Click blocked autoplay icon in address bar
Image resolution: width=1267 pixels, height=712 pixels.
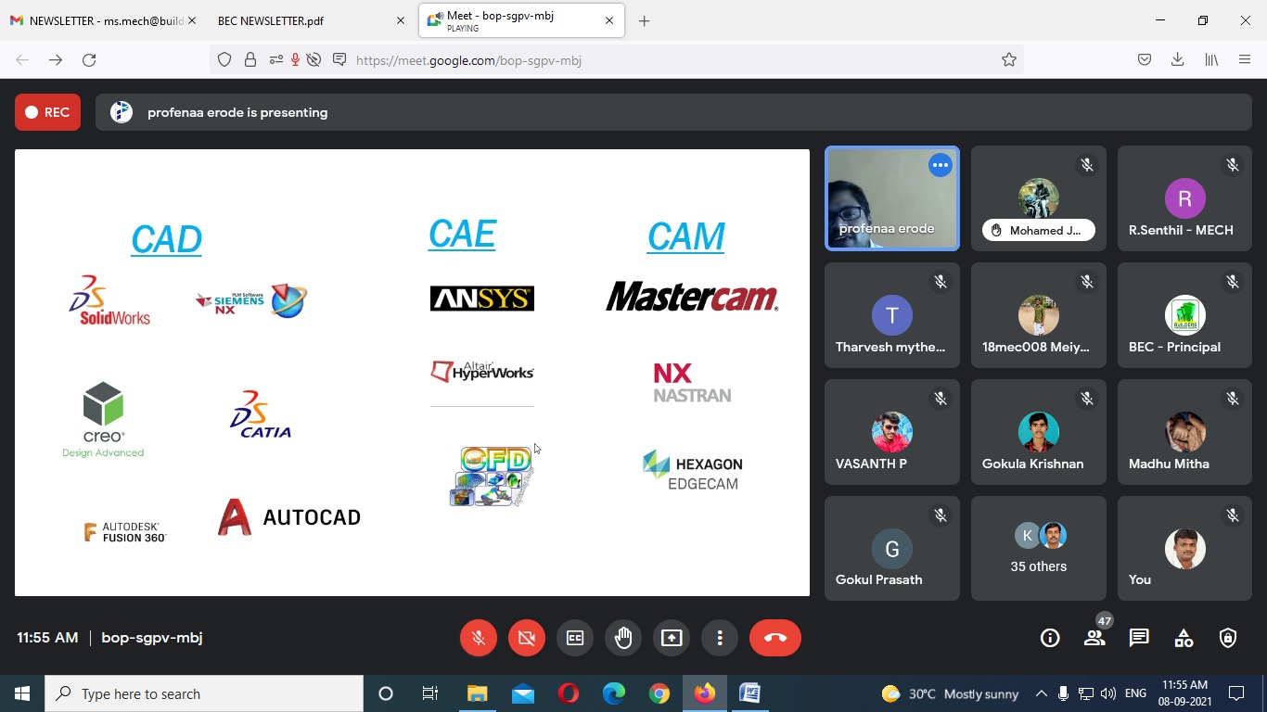point(314,59)
